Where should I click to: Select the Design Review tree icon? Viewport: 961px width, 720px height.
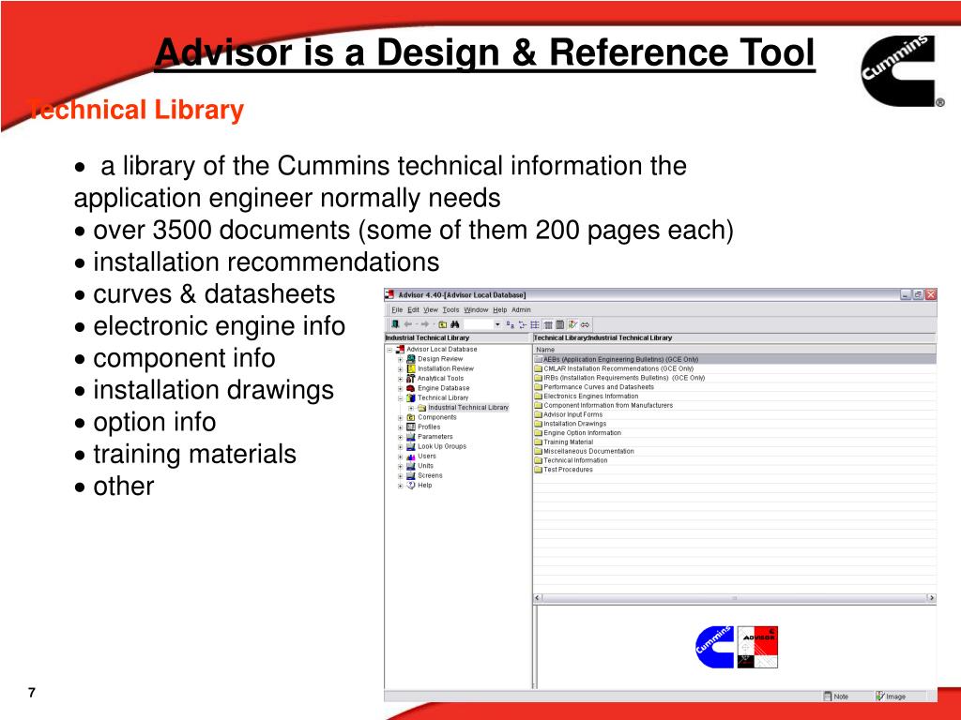pos(411,359)
